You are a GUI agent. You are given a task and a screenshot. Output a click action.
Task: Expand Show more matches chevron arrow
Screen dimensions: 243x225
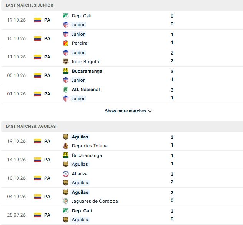(x=150, y=111)
